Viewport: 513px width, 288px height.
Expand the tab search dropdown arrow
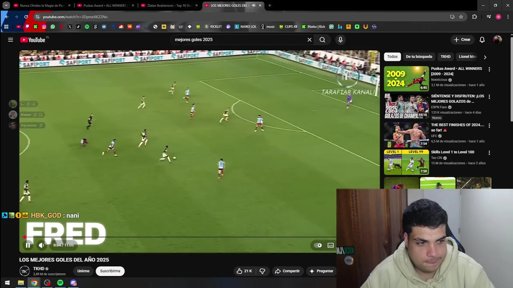(x=6, y=6)
